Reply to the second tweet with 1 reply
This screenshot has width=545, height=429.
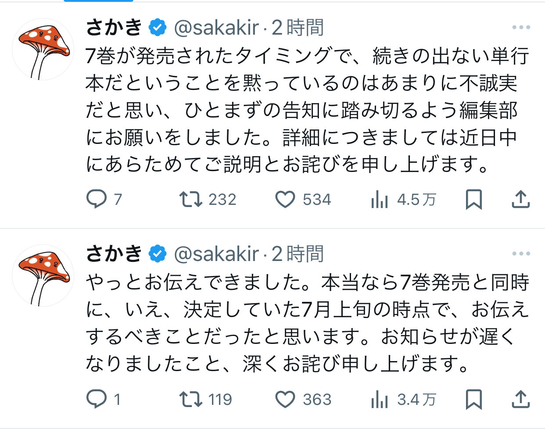pos(96,399)
